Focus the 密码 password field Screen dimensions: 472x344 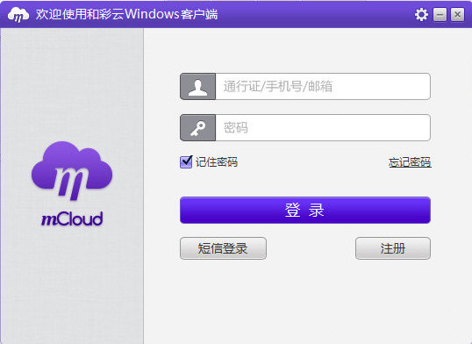[323, 128]
